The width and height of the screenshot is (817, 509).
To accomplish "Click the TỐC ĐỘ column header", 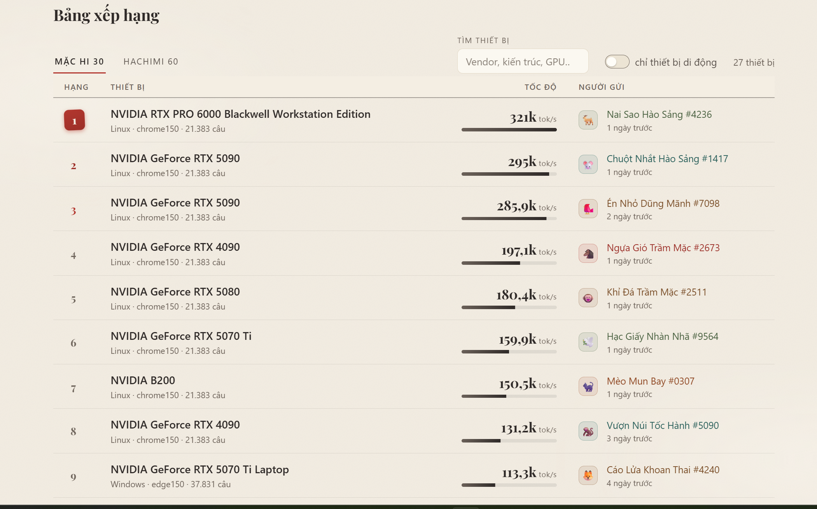I will 541,87.
